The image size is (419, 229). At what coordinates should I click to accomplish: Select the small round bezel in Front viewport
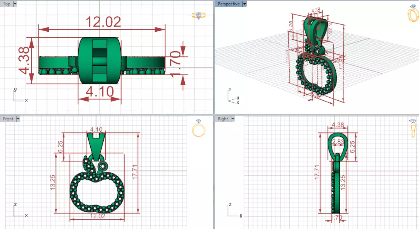coord(103,167)
